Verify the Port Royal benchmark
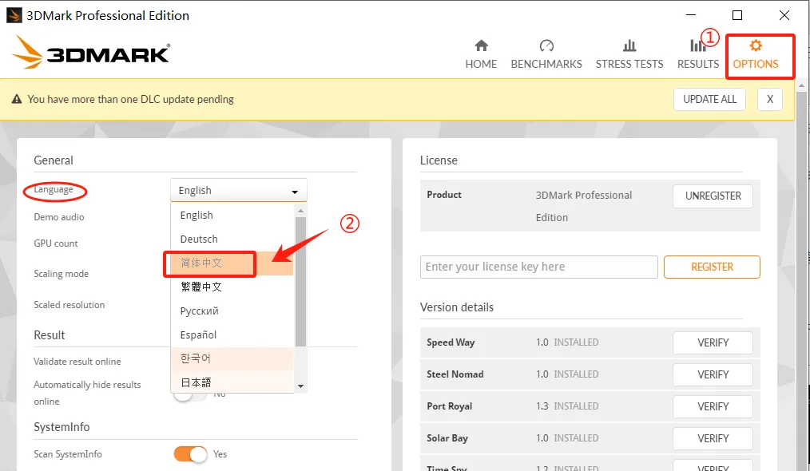The image size is (810, 471). (713, 407)
